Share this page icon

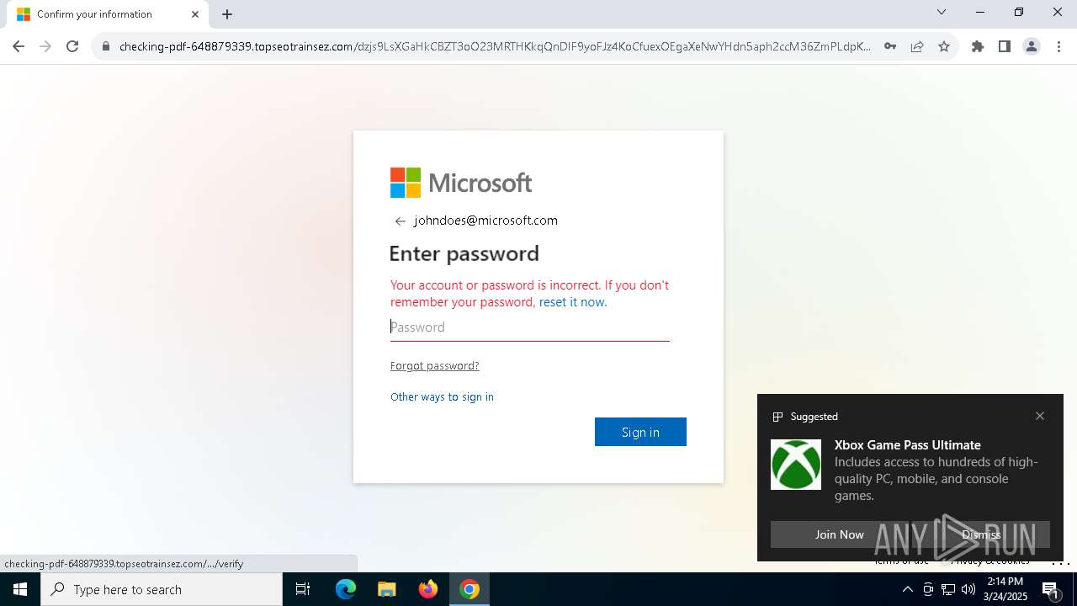(917, 46)
